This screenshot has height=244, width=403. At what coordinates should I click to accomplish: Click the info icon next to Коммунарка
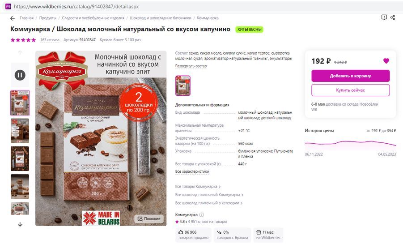tap(201, 214)
